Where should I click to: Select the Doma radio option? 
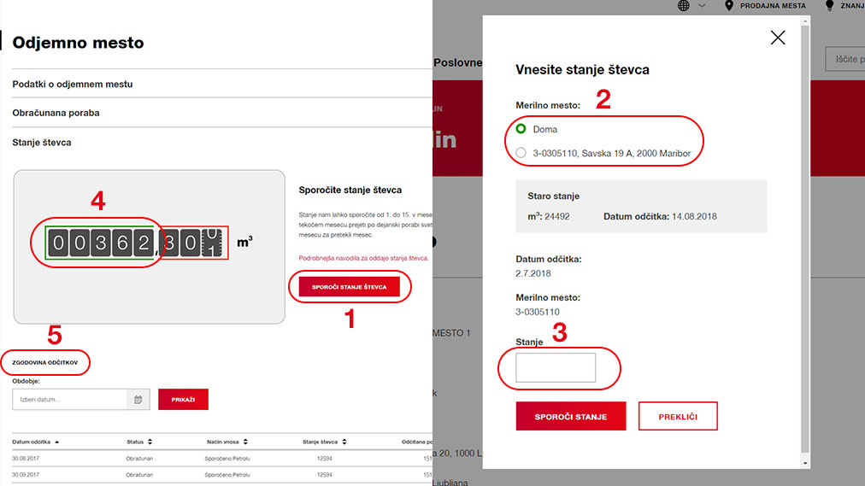521,129
